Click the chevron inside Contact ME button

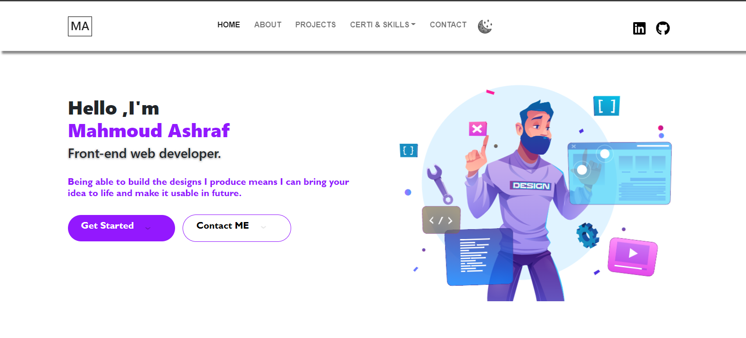click(x=263, y=227)
